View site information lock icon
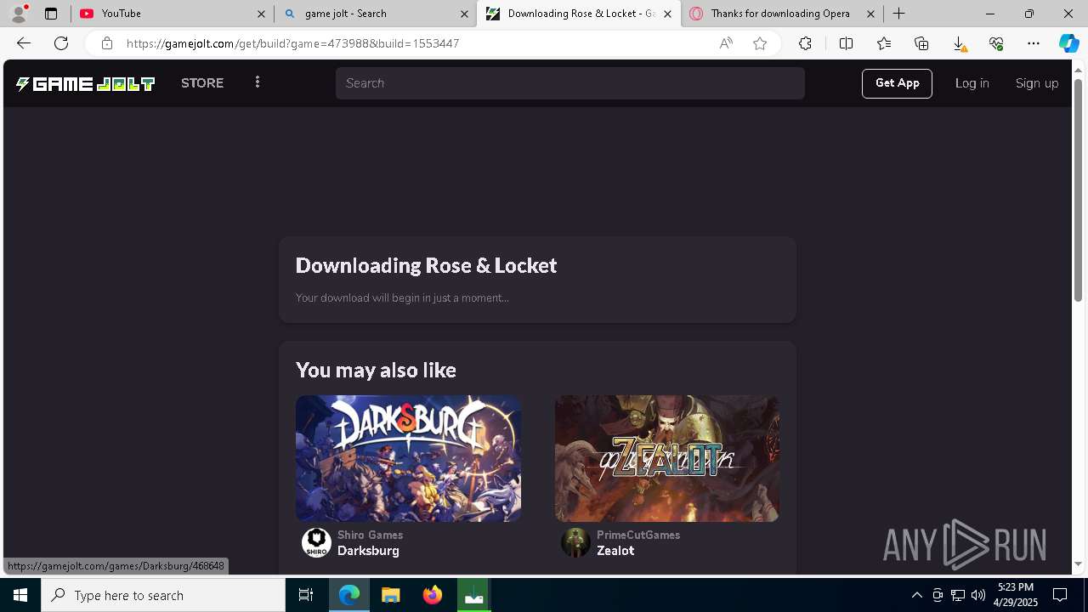1088x612 pixels. (106, 43)
